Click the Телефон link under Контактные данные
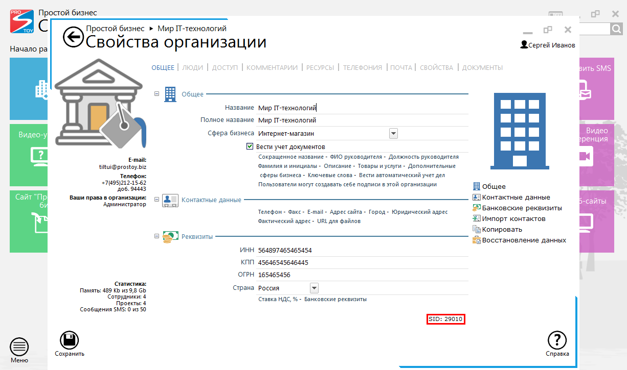This screenshot has height=370, width=627. 270,212
